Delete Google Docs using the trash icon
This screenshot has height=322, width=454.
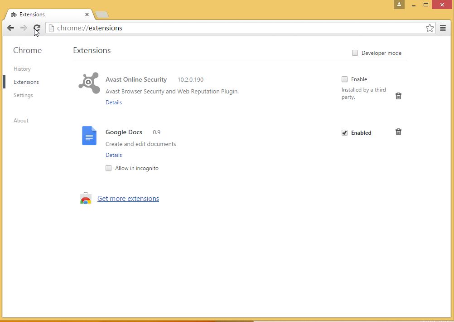pyautogui.click(x=398, y=132)
